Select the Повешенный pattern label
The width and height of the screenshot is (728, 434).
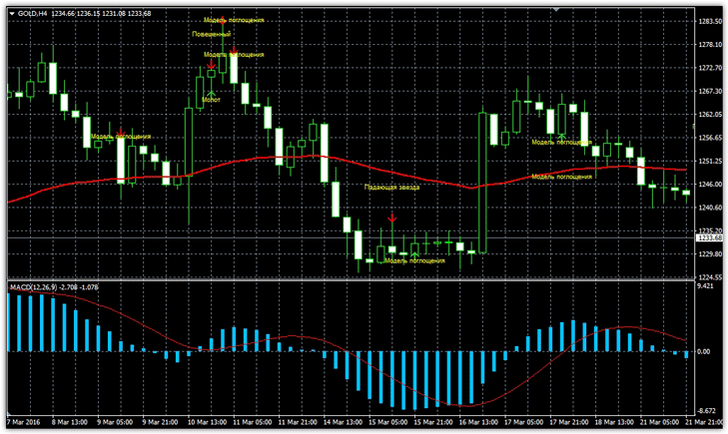coord(212,34)
